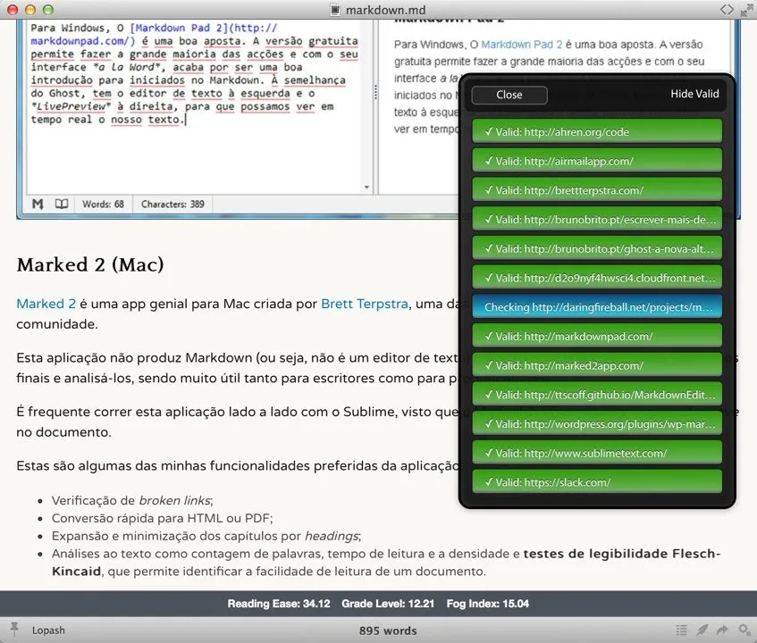Open the share/export arrow icon
757x643 pixels.
tap(723, 630)
